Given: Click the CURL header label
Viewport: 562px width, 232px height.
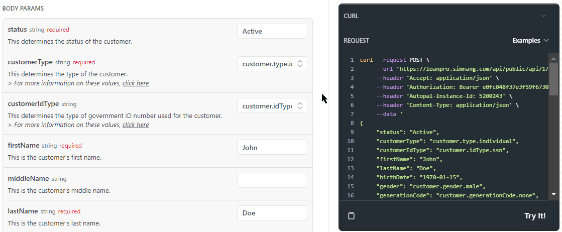Looking at the screenshot, I should click(351, 16).
